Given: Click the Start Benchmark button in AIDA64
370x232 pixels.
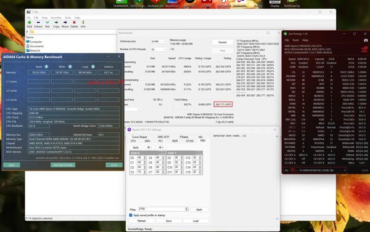Looking at the screenshot, I should [x=63, y=165].
